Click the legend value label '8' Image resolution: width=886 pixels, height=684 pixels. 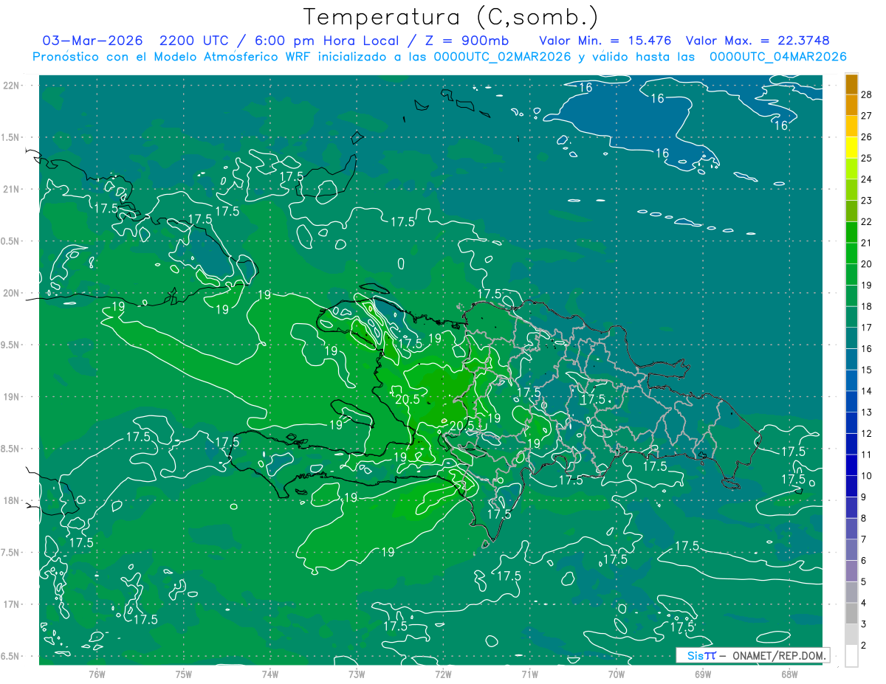coord(864,519)
